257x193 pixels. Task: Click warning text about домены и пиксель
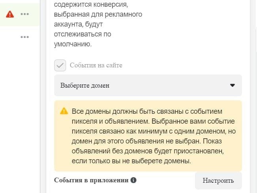point(153,136)
